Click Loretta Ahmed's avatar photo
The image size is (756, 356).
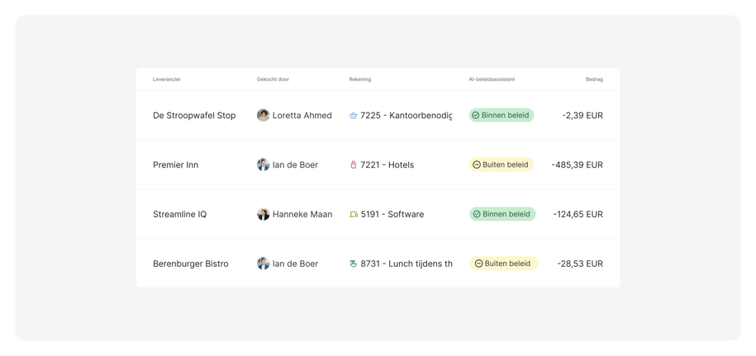click(263, 115)
